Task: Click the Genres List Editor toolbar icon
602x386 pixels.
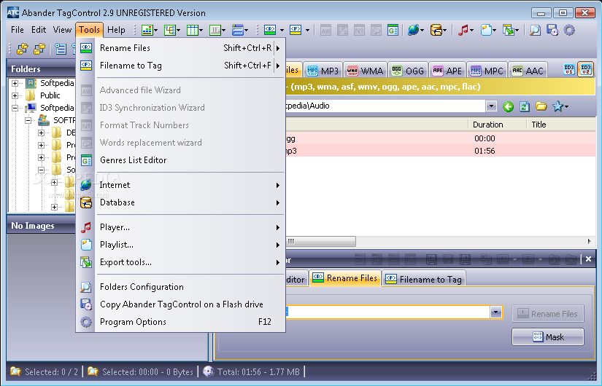Action: pos(393,30)
